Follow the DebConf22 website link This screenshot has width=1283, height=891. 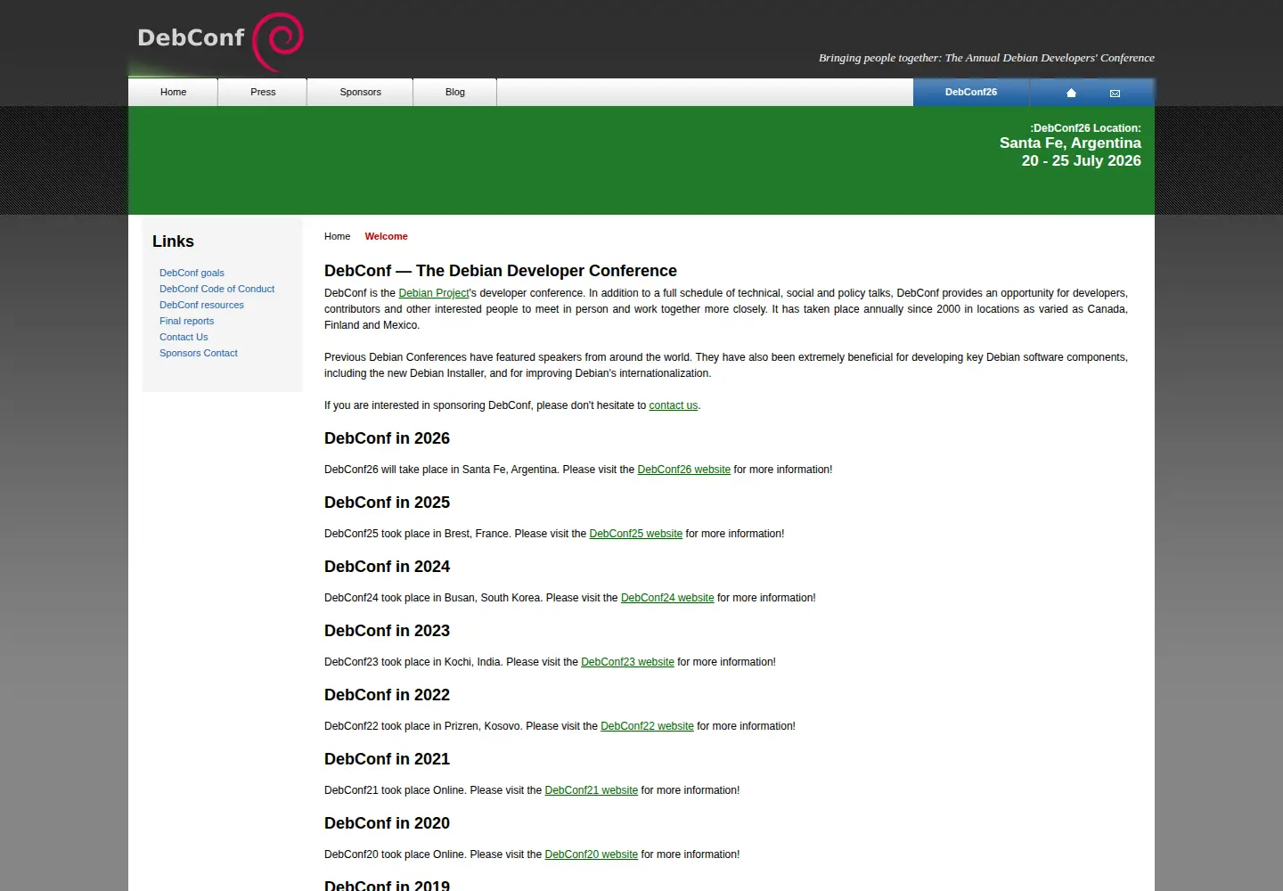click(x=647, y=726)
